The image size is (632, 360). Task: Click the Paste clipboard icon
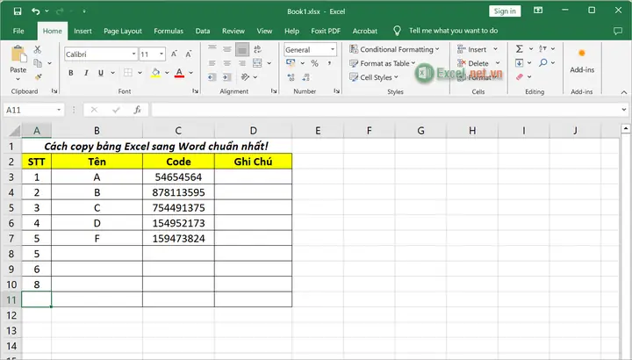18,54
